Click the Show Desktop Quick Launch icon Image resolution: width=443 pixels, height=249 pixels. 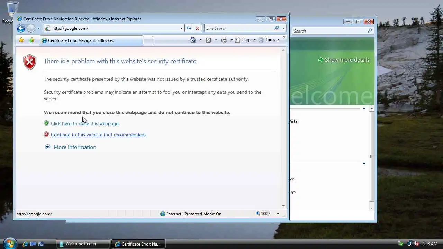[33, 244]
